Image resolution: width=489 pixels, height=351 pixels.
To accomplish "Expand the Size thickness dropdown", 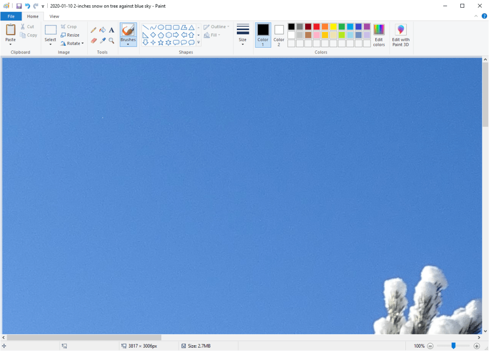I will coord(243,35).
